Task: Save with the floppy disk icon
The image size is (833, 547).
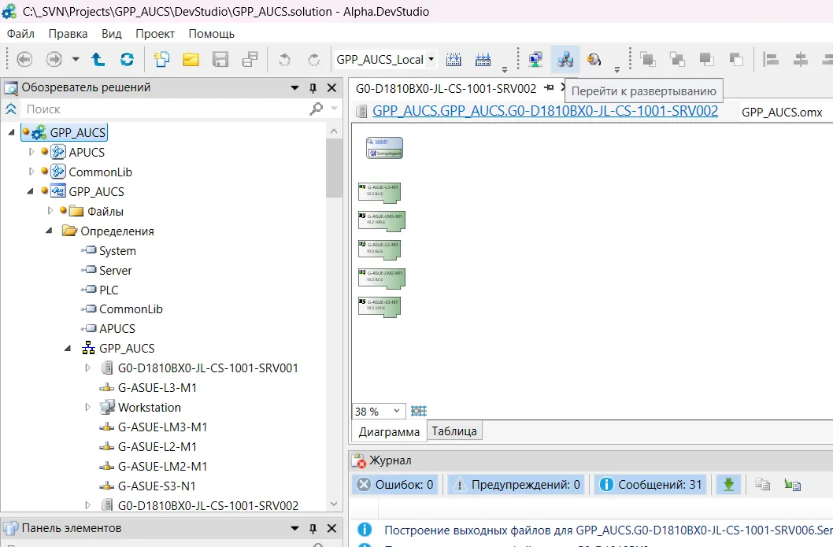Action: [220, 60]
